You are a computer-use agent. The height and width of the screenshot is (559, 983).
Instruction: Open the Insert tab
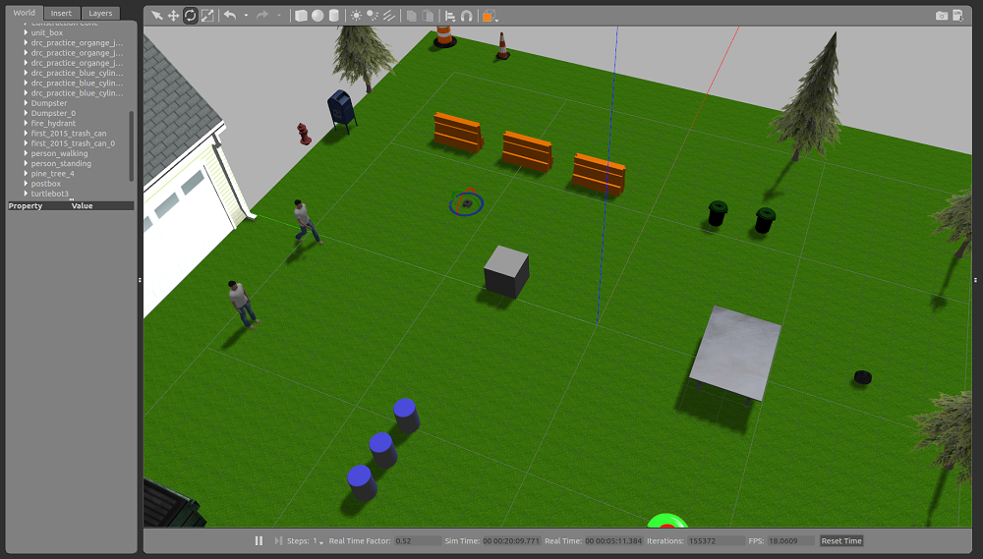click(x=61, y=13)
